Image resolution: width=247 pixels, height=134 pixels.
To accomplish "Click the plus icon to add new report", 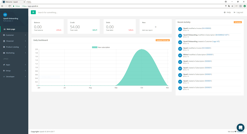I will [x=156, y=27].
